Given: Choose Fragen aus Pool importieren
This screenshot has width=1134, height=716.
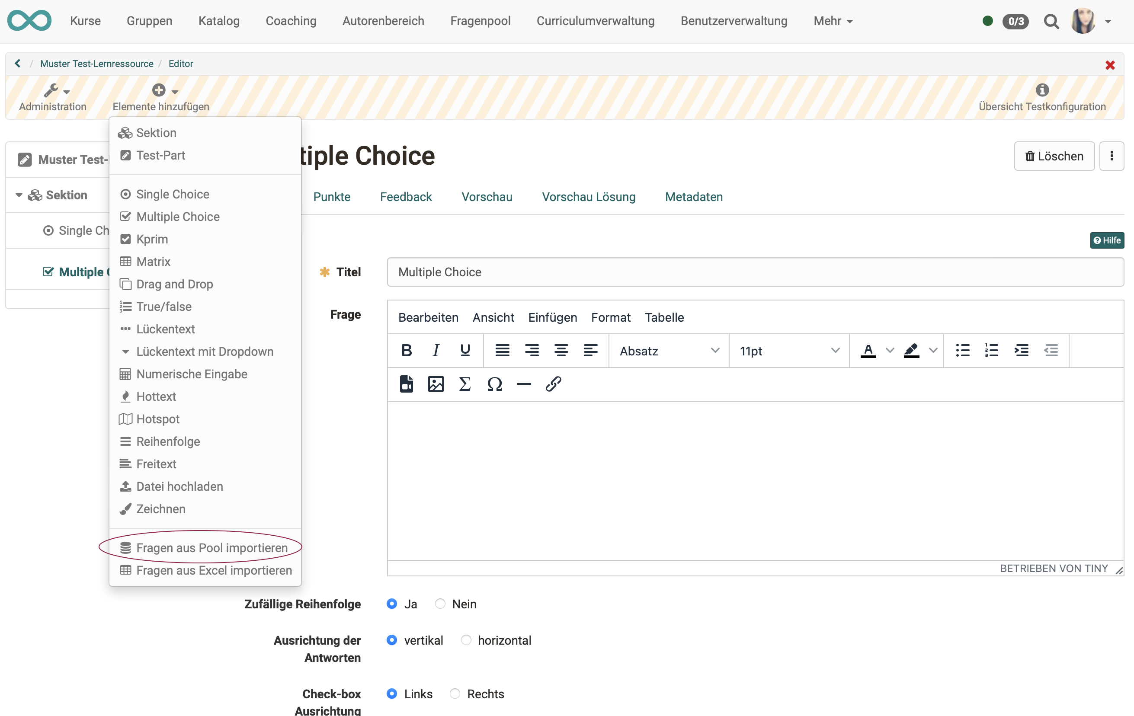Looking at the screenshot, I should coord(211,547).
